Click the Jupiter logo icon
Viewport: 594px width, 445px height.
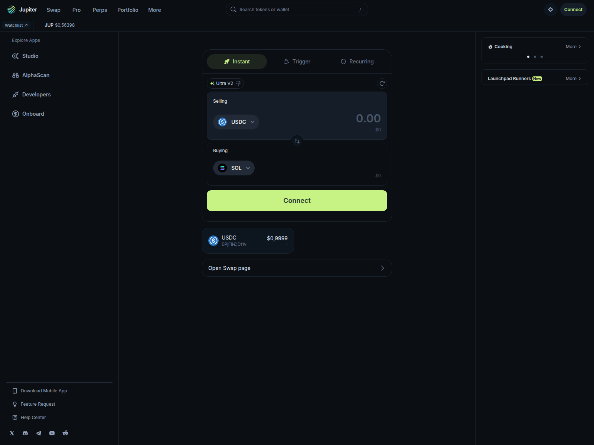tap(12, 10)
